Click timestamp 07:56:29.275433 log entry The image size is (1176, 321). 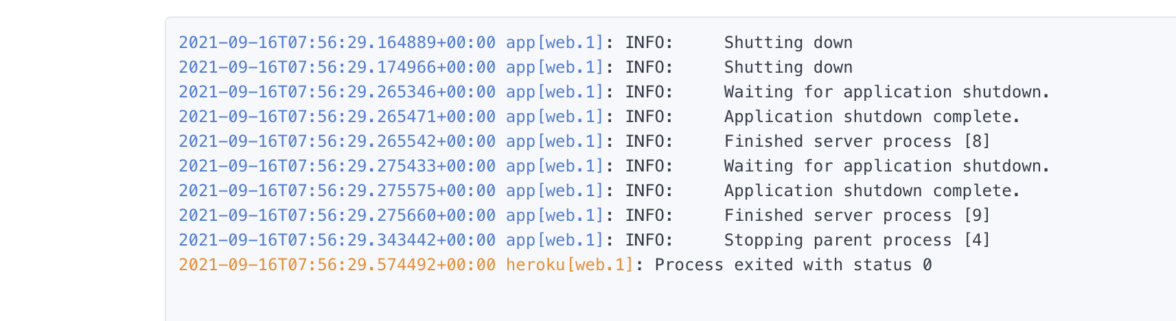[x=337, y=166]
